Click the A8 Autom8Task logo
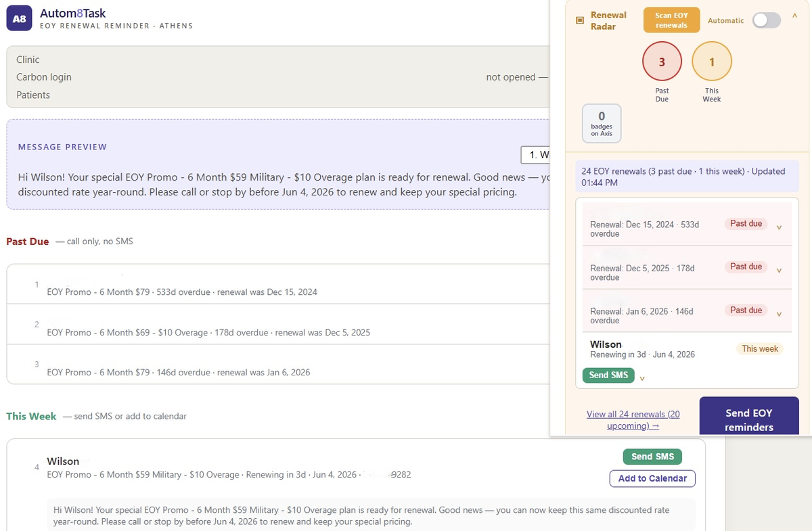Screen dimensions: 812x531 19,19
